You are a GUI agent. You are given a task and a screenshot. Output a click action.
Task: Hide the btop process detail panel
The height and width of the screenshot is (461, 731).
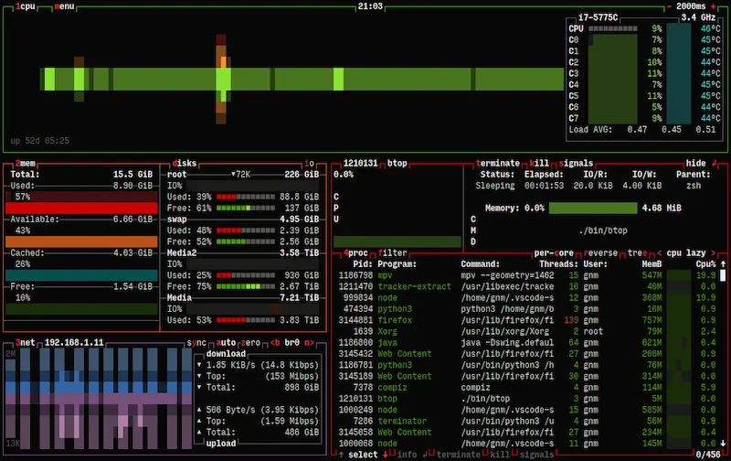coord(695,164)
